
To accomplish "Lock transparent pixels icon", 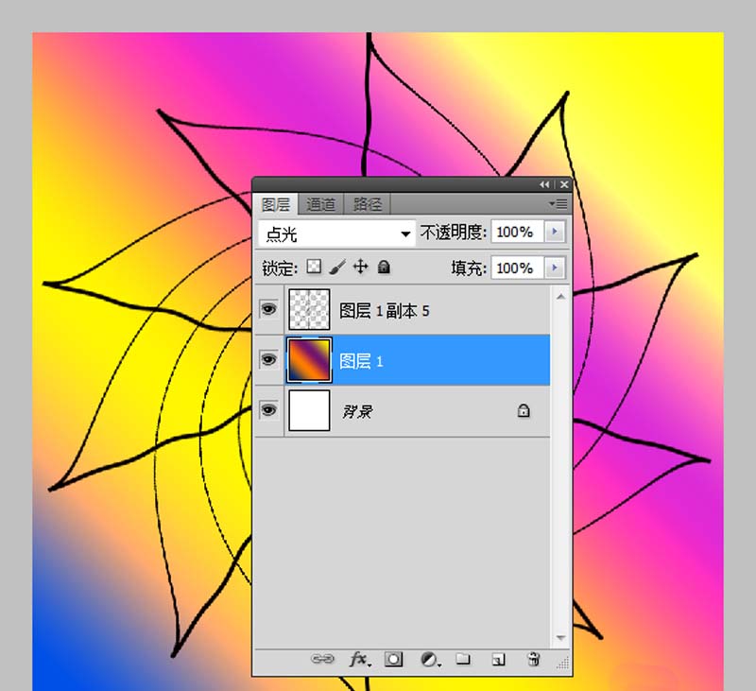I will [x=314, y=267].
